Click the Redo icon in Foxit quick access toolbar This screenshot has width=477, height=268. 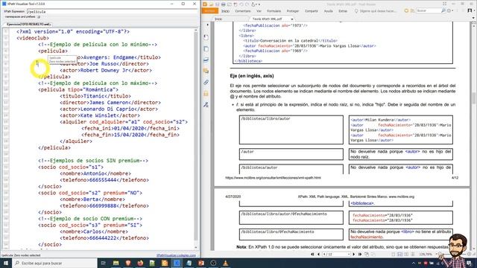pos(247,4)
